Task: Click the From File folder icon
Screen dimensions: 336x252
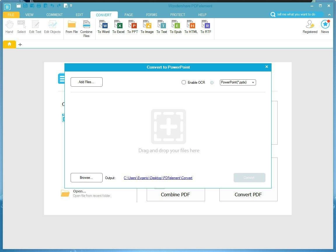Action: [71, 27]
